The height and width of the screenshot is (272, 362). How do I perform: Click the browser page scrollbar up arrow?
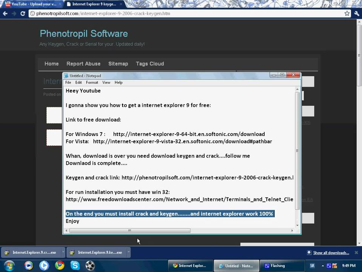[x=359, y=22]
